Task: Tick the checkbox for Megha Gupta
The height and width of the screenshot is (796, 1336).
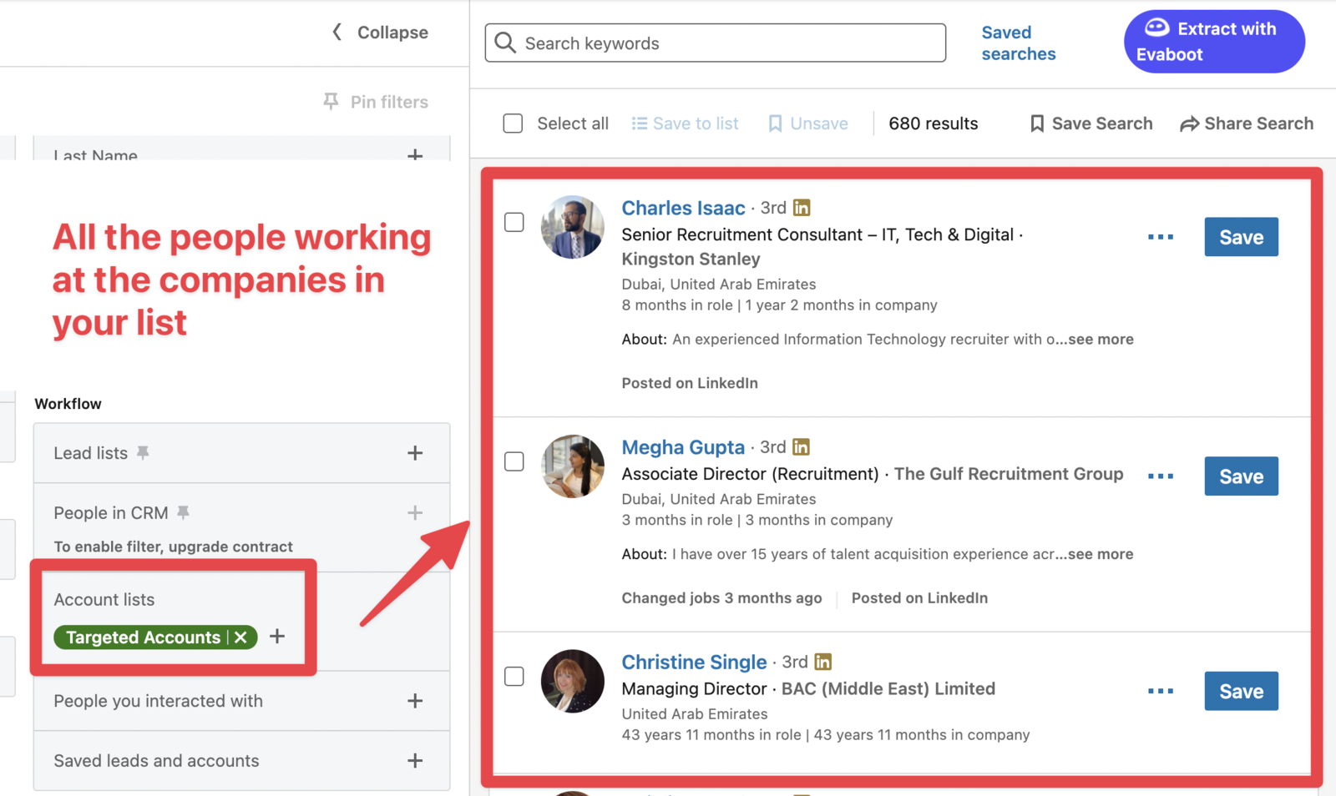Action: tap(514, 461)
